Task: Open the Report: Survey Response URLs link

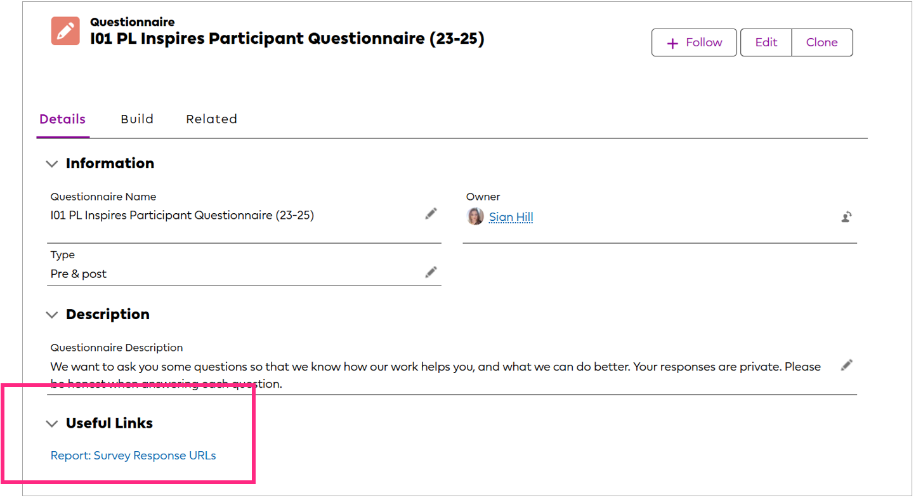Action: pos(133,455)
